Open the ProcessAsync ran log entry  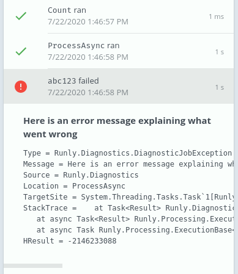(119, 51)
